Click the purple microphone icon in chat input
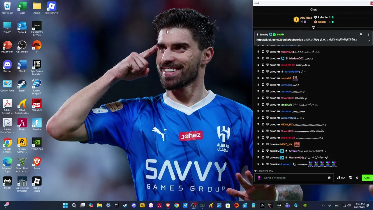373x210 pixels. (x=259, y=178)
